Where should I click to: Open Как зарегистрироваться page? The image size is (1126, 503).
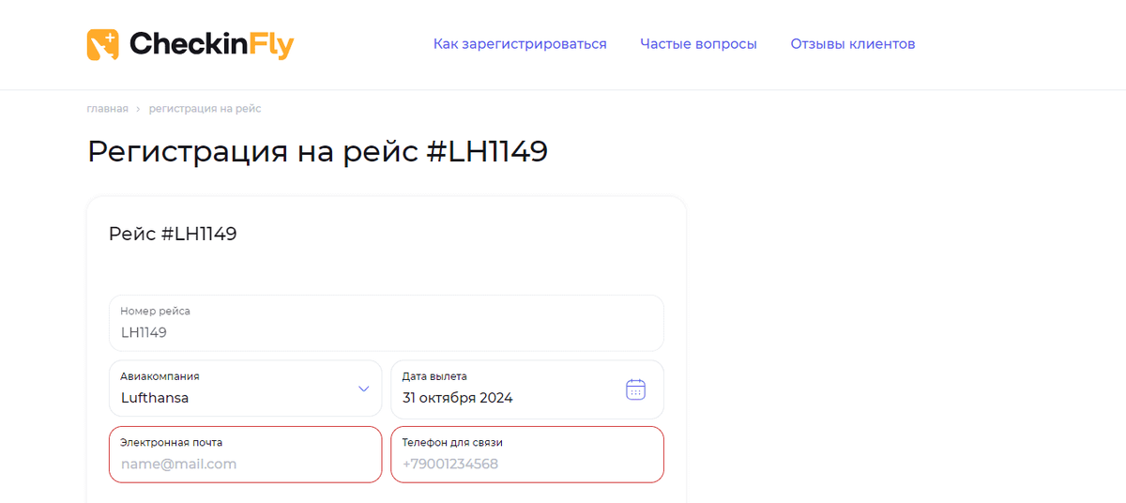[520, 44]
